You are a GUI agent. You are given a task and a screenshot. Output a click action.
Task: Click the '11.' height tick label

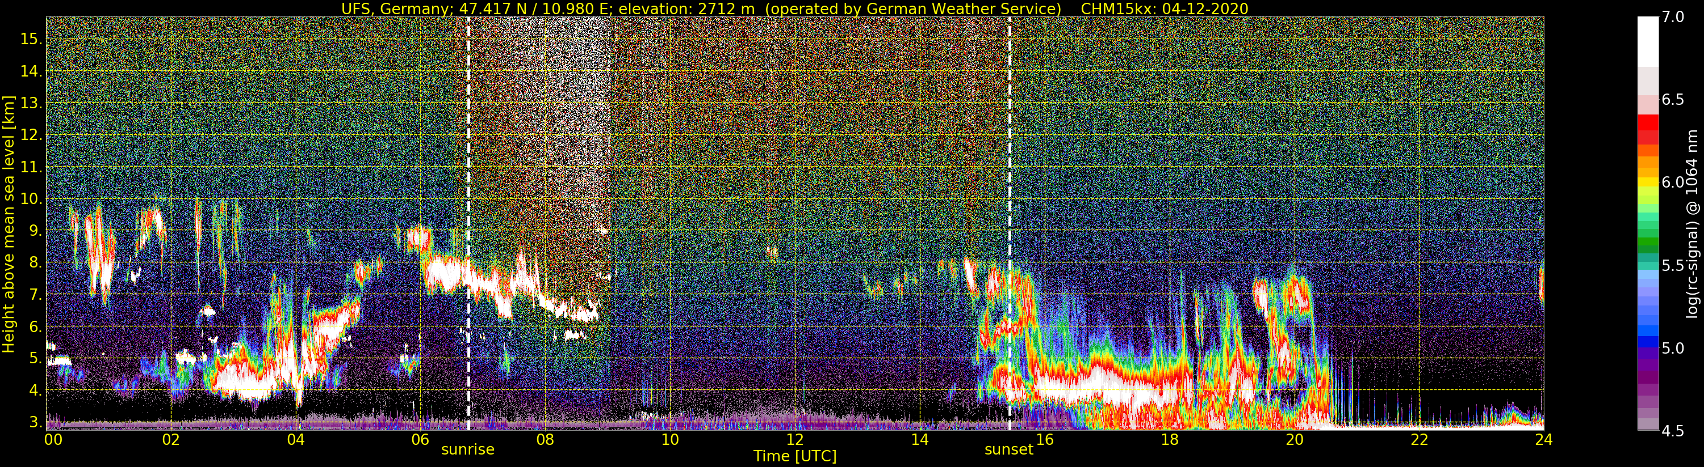31,167
